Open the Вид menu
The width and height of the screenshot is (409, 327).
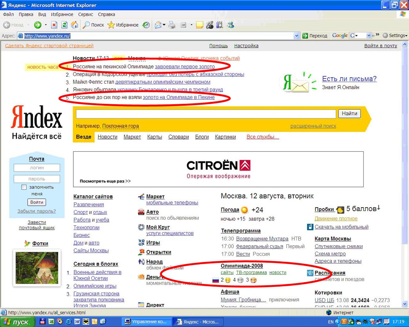click(42, 14)
